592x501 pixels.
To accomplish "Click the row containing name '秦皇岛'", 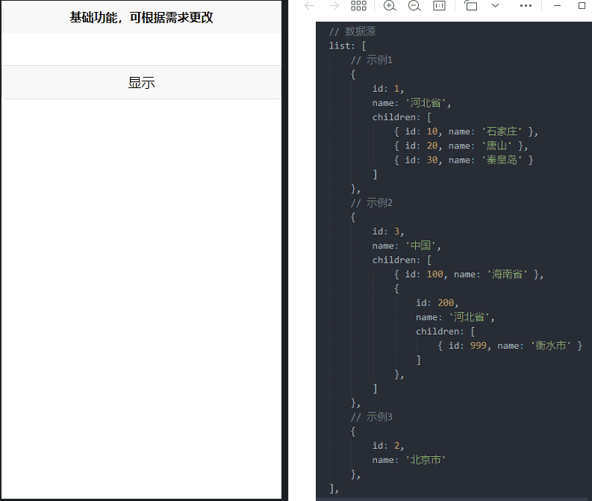I will point(464,160).
